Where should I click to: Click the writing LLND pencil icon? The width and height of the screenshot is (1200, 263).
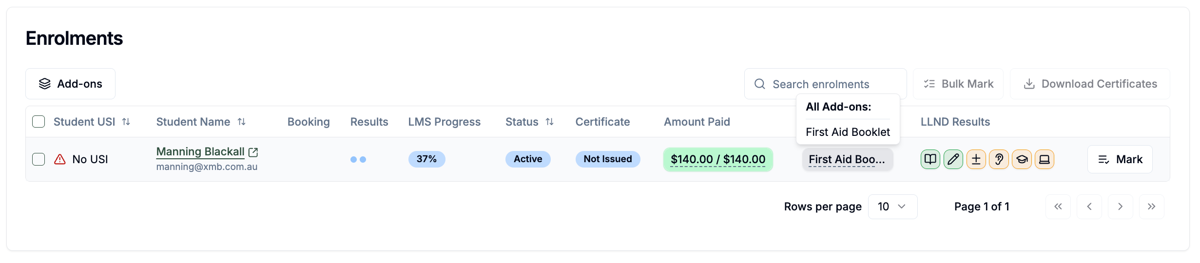953,159
